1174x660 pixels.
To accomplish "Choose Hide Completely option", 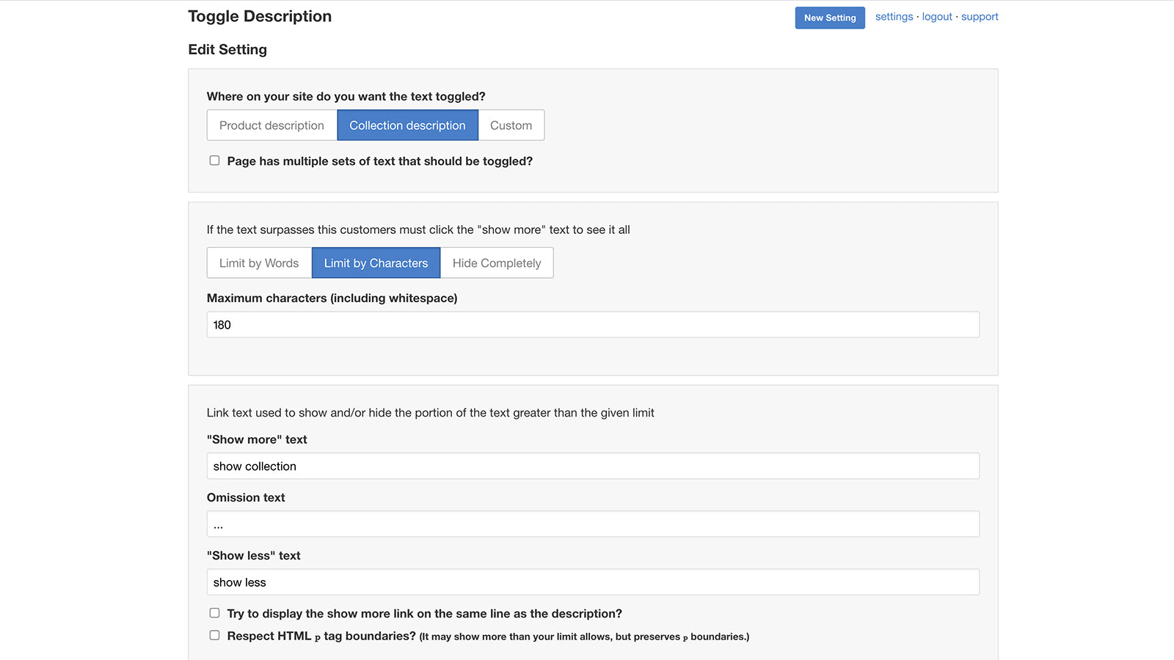I will [496, 263].
